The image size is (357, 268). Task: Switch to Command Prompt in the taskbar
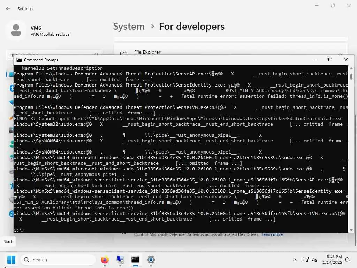tap(136, 260)
